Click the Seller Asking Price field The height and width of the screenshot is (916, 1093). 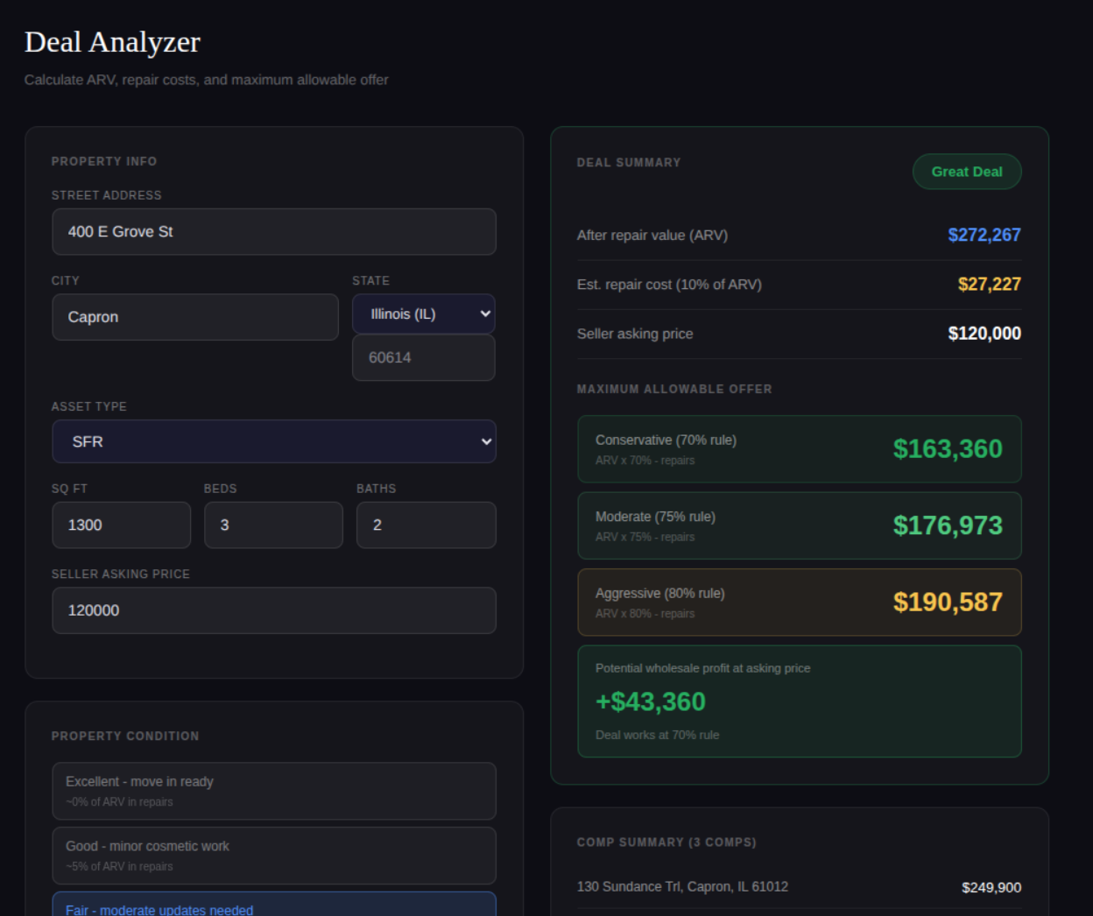pos(273,610)
